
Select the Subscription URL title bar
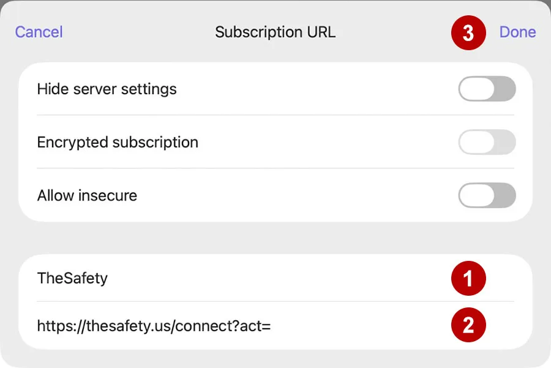click(275, 32)
